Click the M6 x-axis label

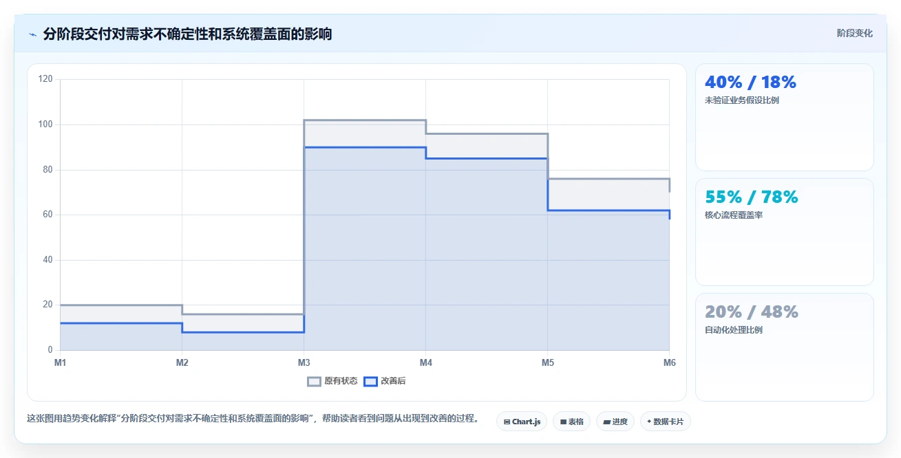point(669,362)
